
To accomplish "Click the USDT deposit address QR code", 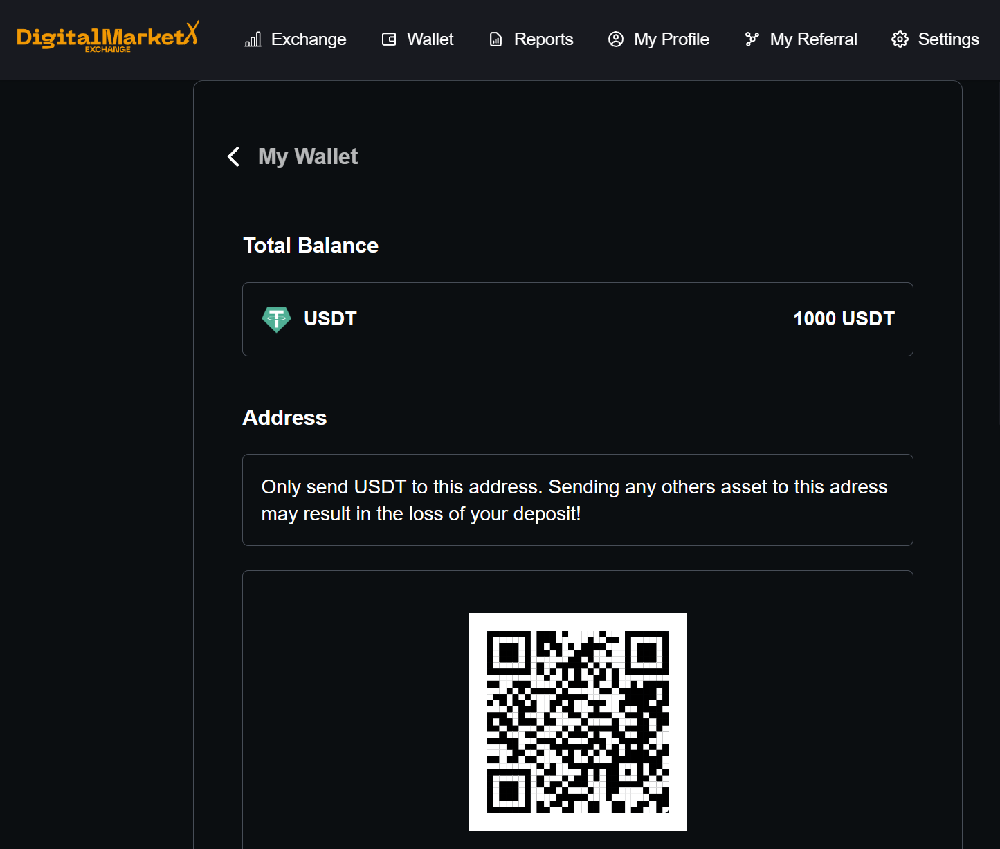I will click(578, 722).
